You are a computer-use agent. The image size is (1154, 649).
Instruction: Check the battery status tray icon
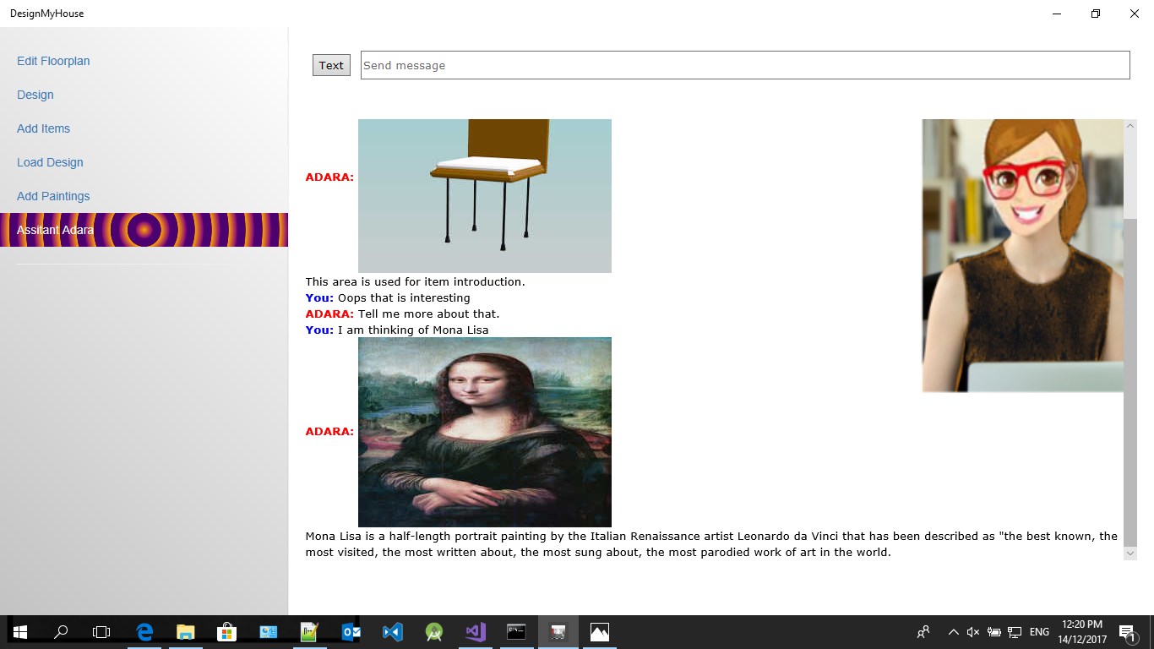[994, 632]
